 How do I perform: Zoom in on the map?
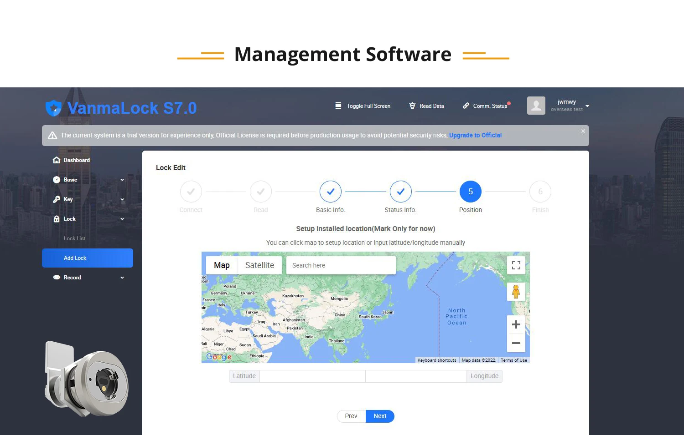pyautogui.click(x=516, y=324)
